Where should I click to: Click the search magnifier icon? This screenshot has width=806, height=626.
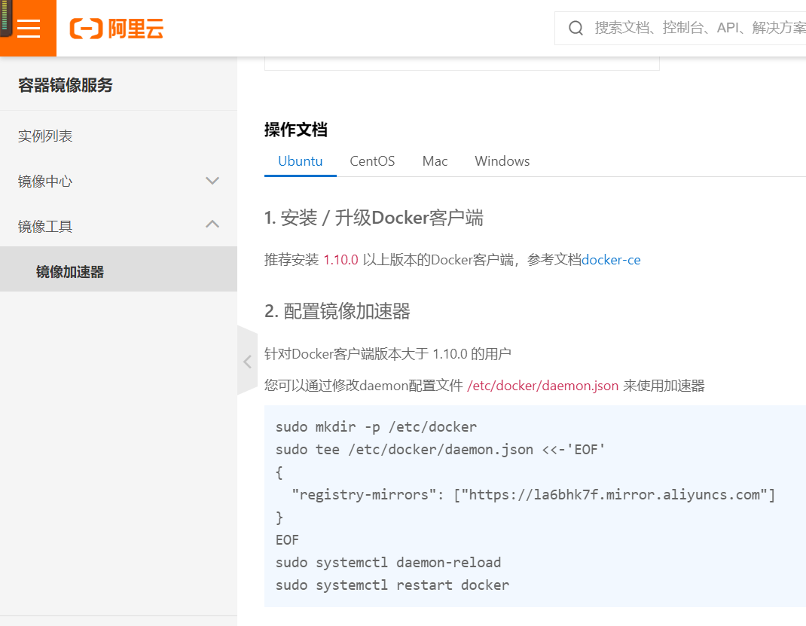pyautogui.click(x=575, y=28)
